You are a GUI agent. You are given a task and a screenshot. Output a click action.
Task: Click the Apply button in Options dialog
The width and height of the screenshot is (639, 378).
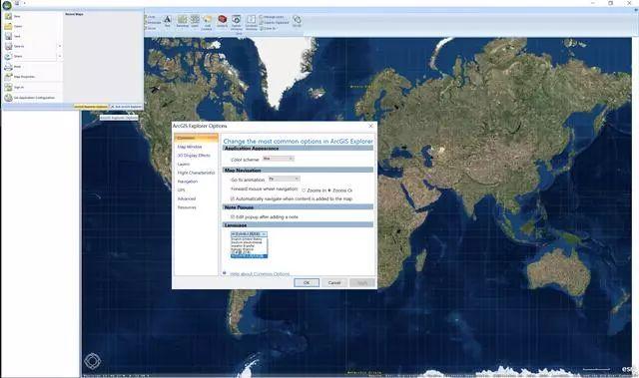click(x=362, y=283)
